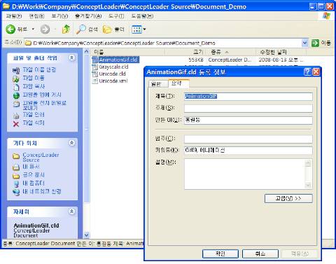Click the Back navigation arrow icon
Screen dimensions: 336x264
pyautogui.click(x=10, y=29)
